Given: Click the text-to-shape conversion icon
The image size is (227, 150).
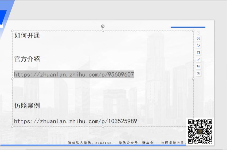Looking at the screenshot, I should click(198, 67).
